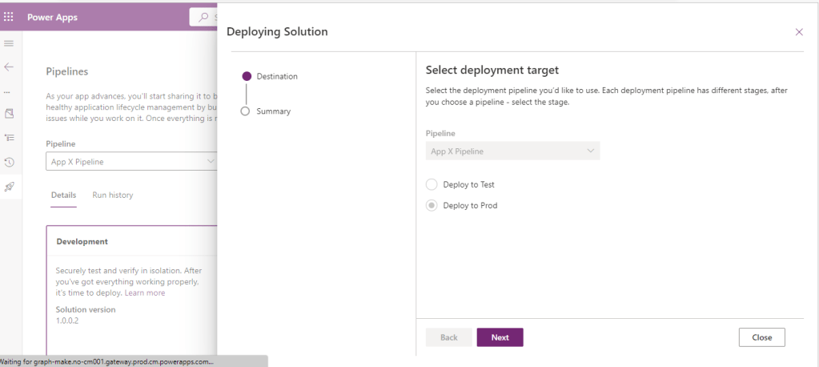
Task: Toggle the hamburger navigation menu
Action: pos(10,42)
